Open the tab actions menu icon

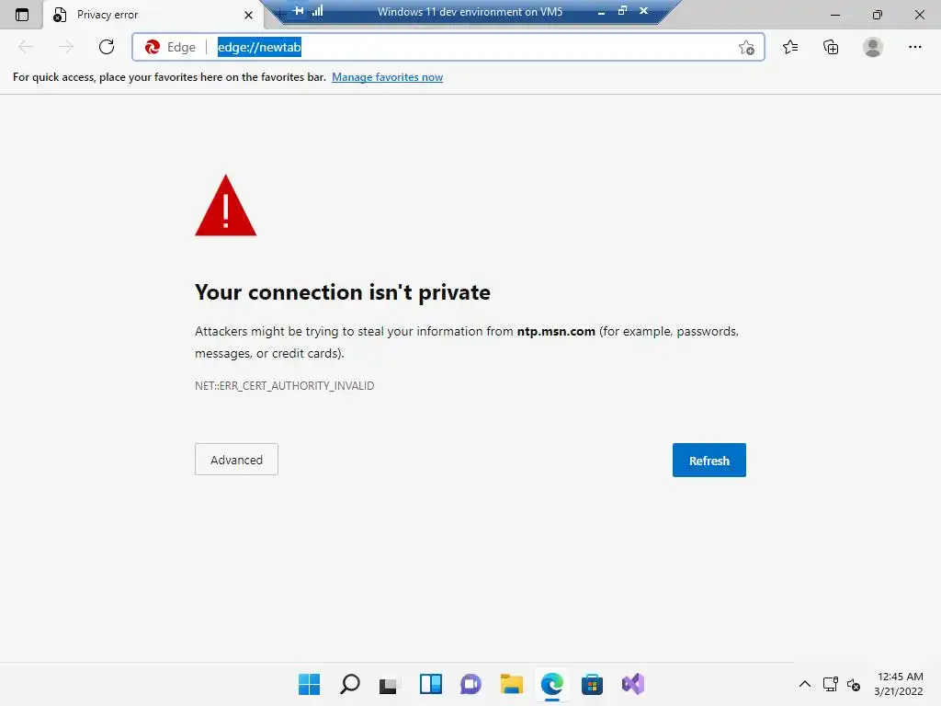coord(22,15)
